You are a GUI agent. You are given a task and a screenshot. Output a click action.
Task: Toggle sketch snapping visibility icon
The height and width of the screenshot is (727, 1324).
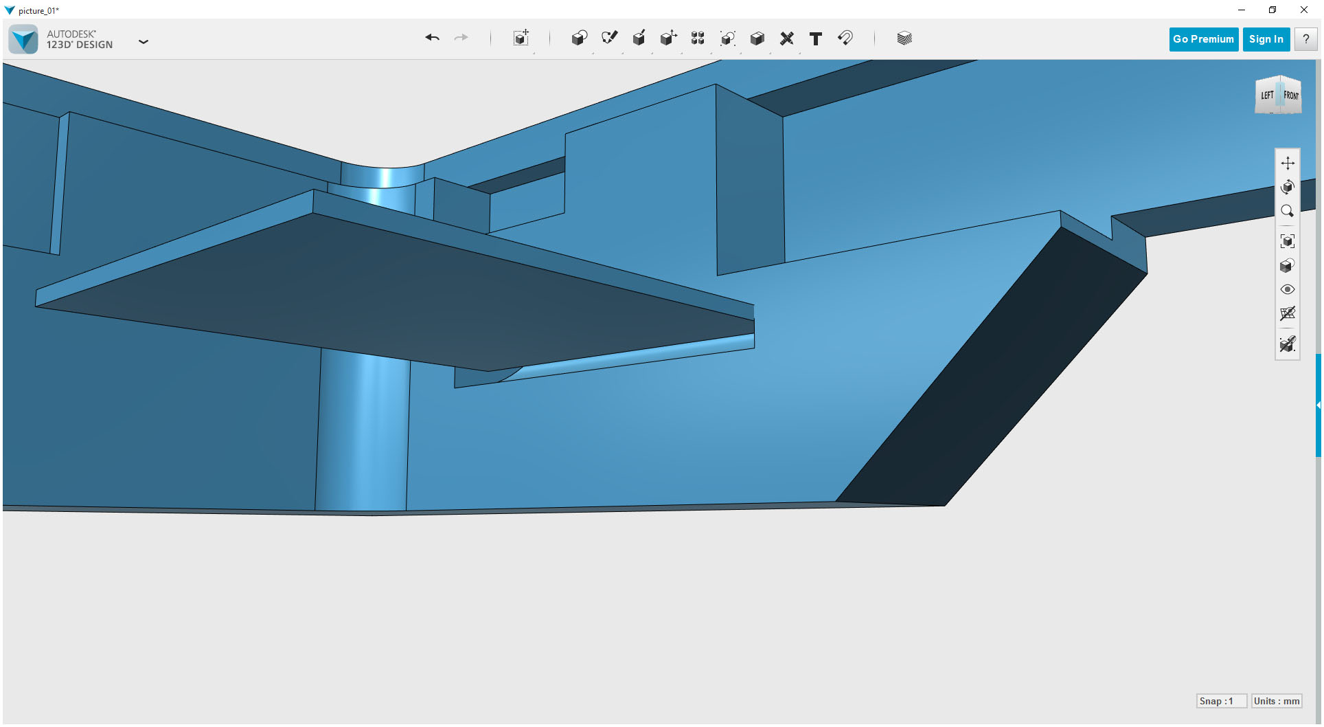pos(1288,344)
